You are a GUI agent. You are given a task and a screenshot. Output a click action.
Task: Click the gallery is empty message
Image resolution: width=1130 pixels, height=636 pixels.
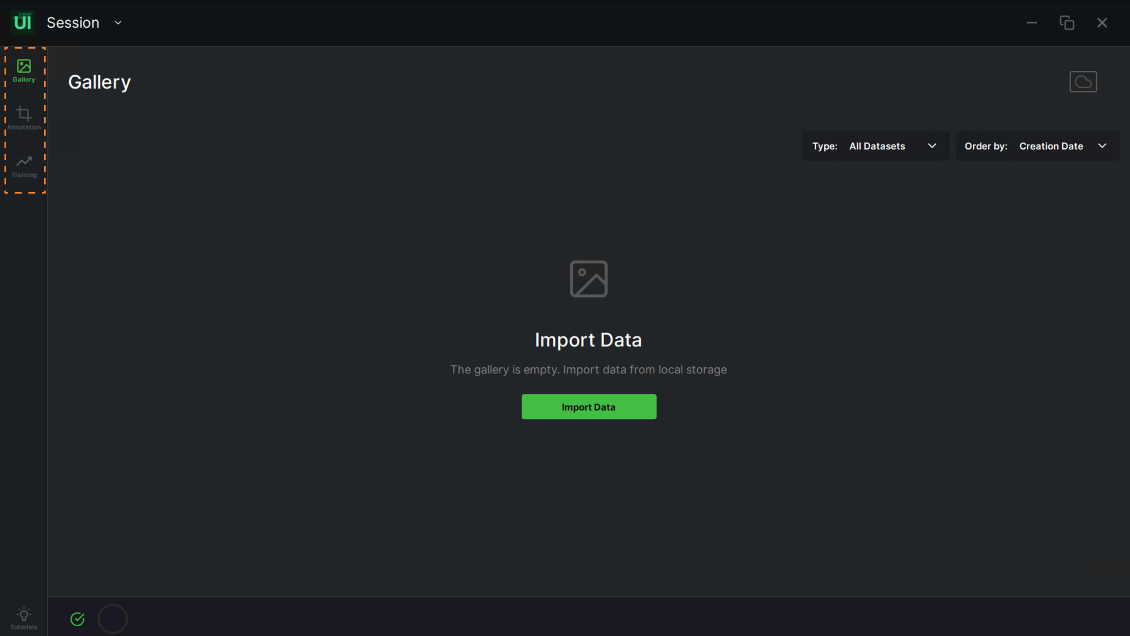[588, 370]
